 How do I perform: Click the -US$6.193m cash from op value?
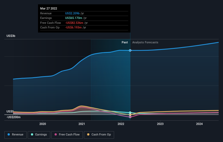[x=73, y=28]
